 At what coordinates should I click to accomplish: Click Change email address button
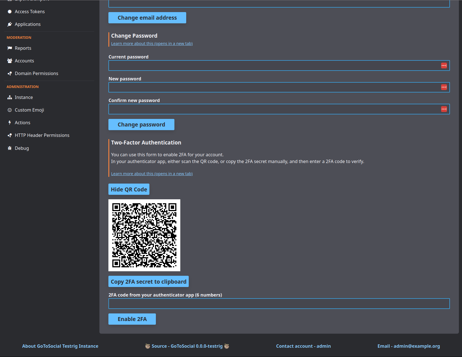(x=147, y=18)
